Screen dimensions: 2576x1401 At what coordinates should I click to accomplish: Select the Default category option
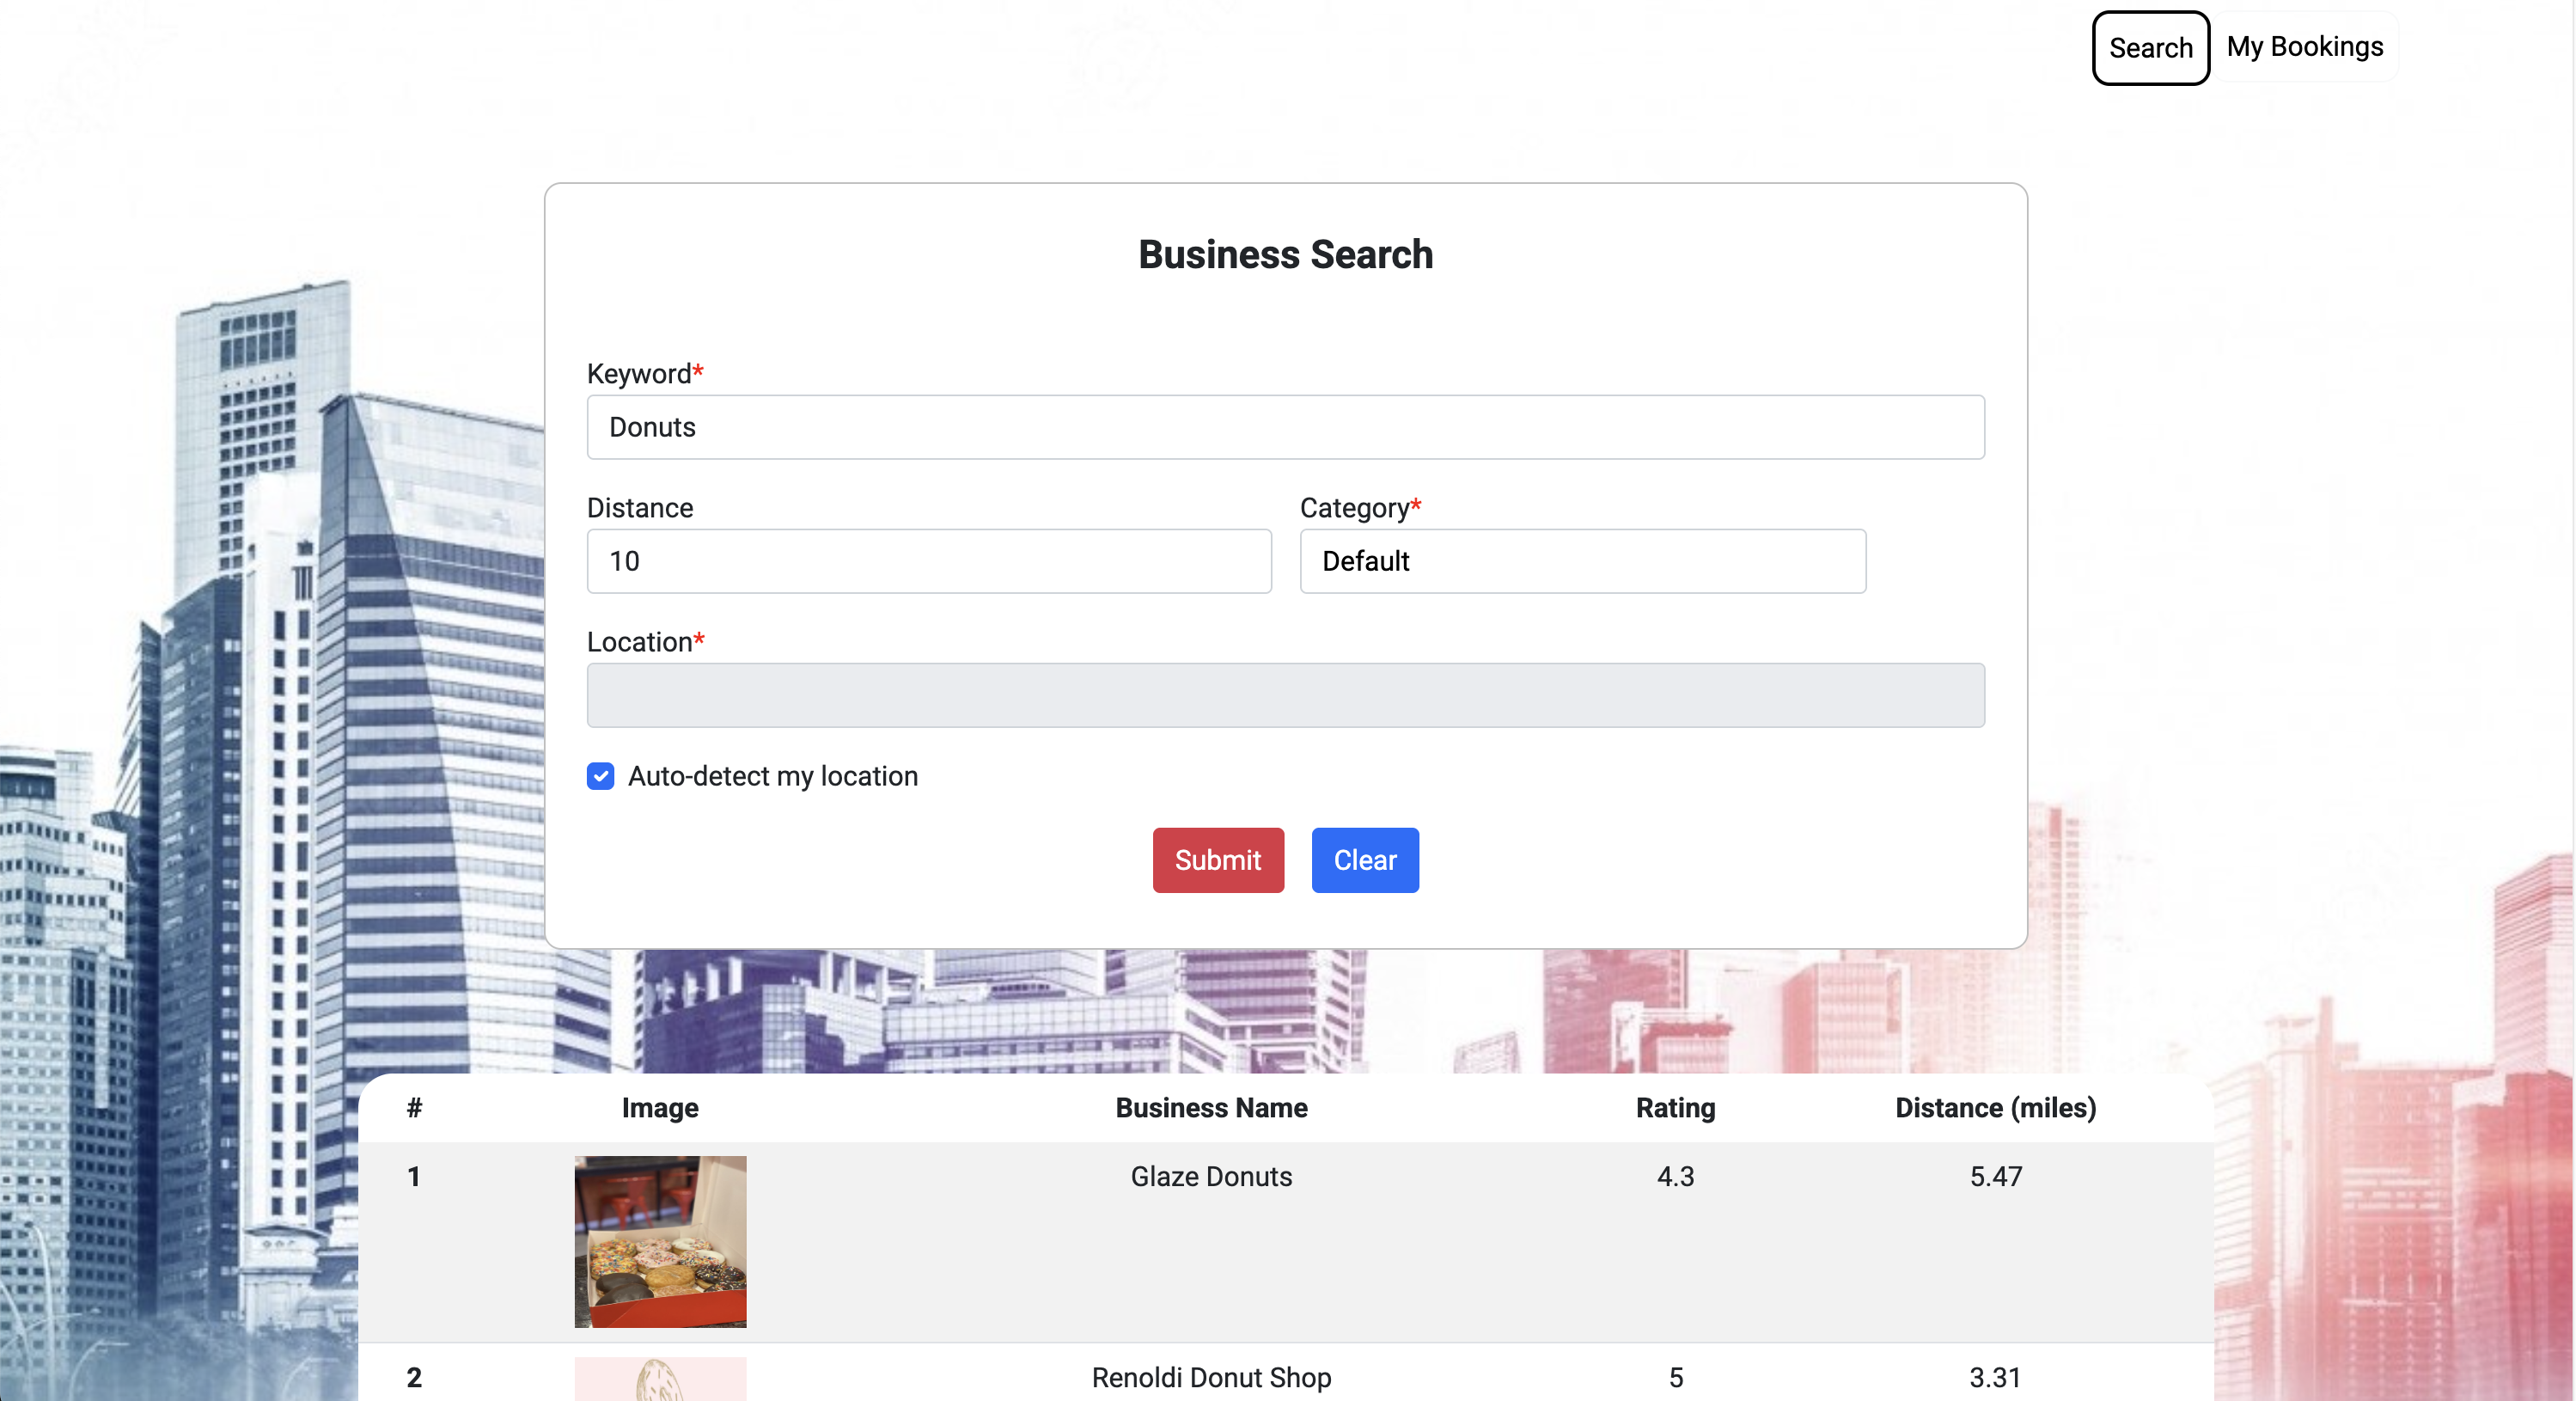[x=1581, y=561]
